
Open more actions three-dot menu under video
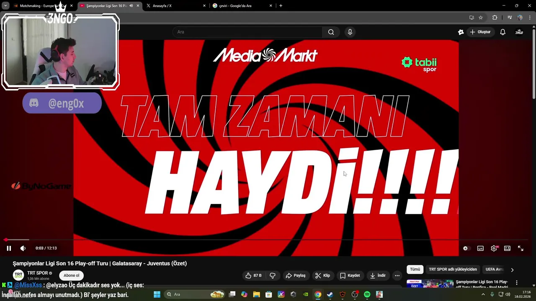pyautogui.click(x=397, y=275)
